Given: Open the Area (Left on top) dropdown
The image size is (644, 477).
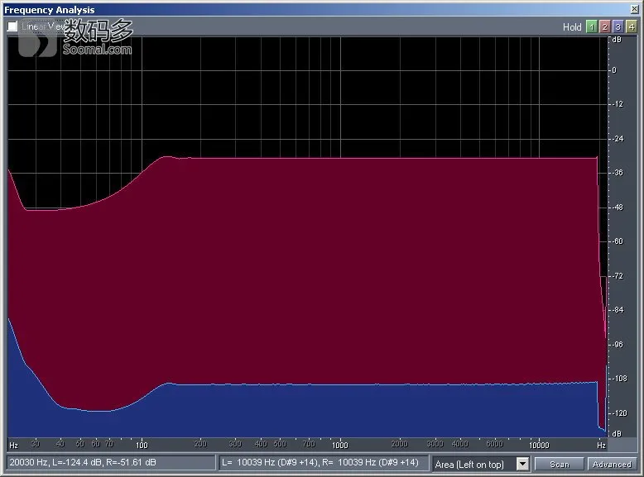Looking at the screenshot, I should (522, 465).
